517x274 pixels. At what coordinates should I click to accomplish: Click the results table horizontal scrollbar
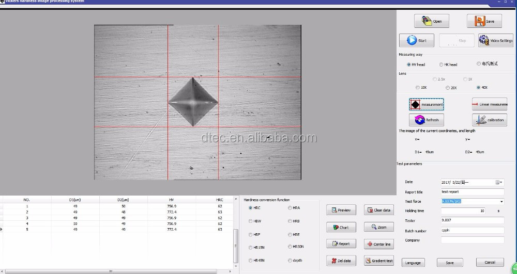tap(111, 272)
